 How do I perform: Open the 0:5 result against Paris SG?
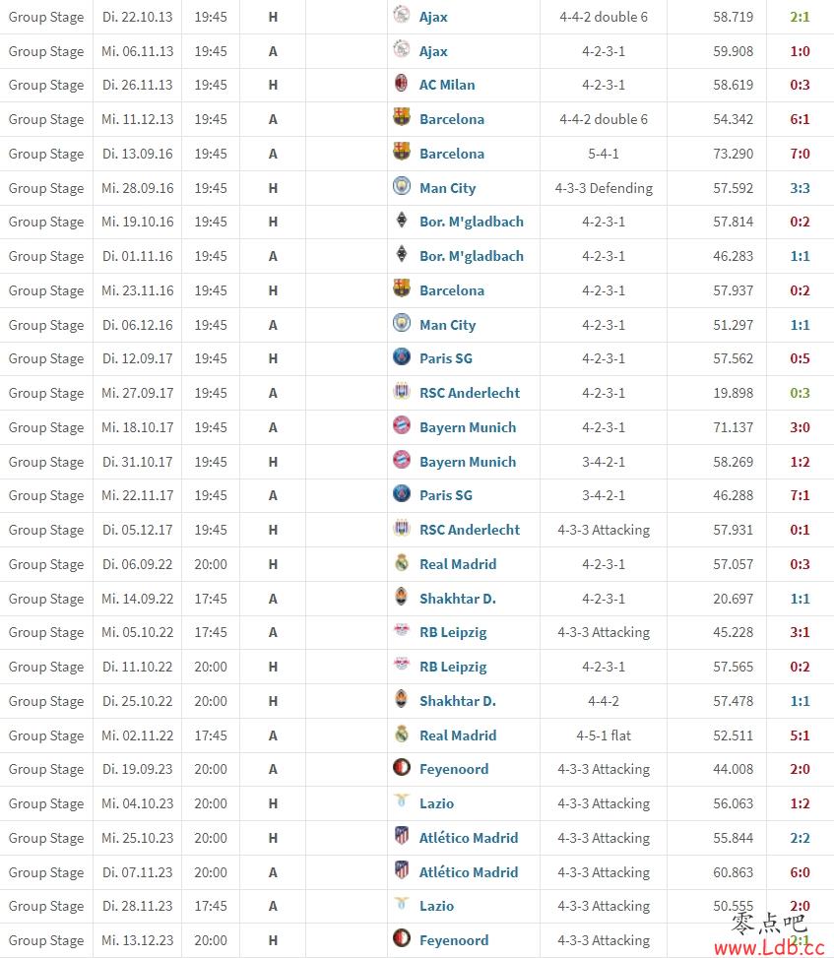(800, 358)
